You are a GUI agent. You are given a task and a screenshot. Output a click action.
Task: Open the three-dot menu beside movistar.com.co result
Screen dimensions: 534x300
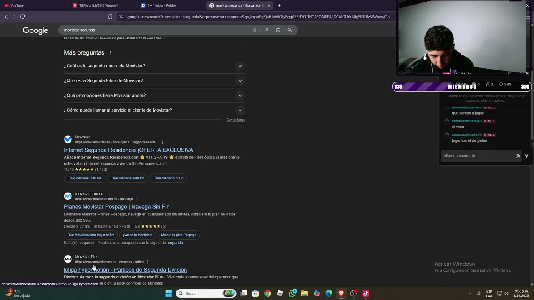point(137,199)
